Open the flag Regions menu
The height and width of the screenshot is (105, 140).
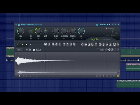click(x=60, y=44)
